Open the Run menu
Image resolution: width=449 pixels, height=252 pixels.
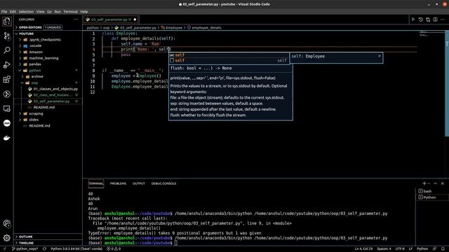(58, 12)
